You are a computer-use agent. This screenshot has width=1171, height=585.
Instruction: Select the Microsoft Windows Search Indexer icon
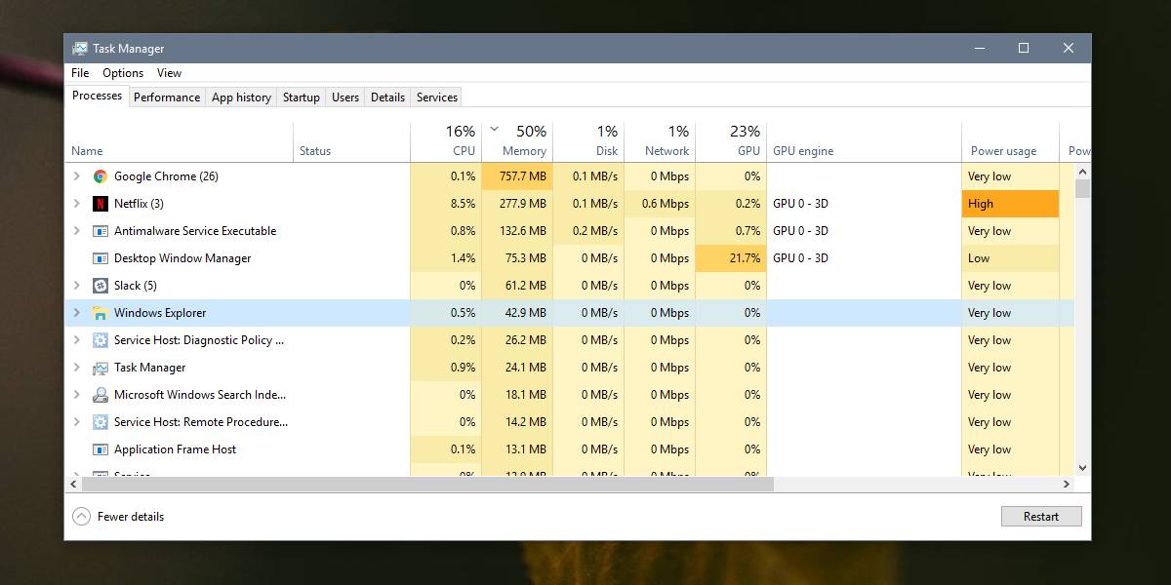point(100,395)
